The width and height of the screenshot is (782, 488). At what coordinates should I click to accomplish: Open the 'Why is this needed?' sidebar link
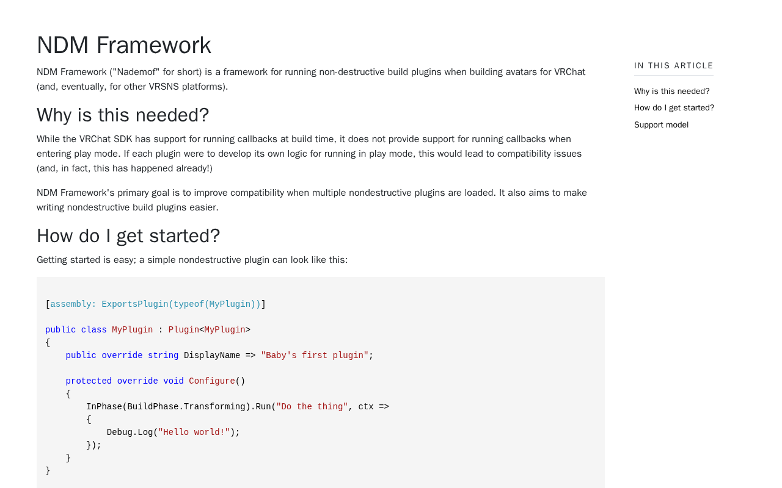pos(671,91)
